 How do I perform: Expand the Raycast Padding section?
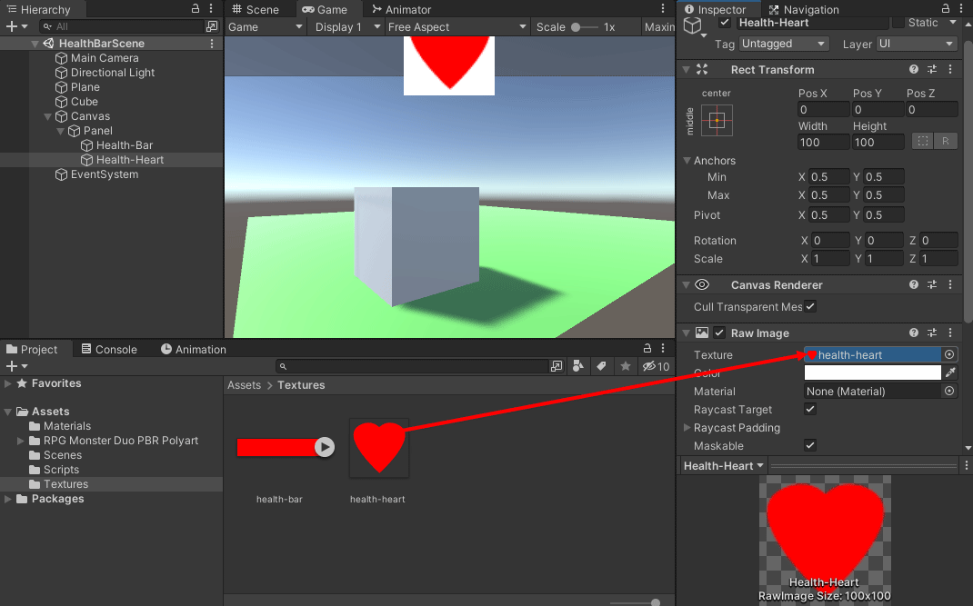click(x=687, y=428)
